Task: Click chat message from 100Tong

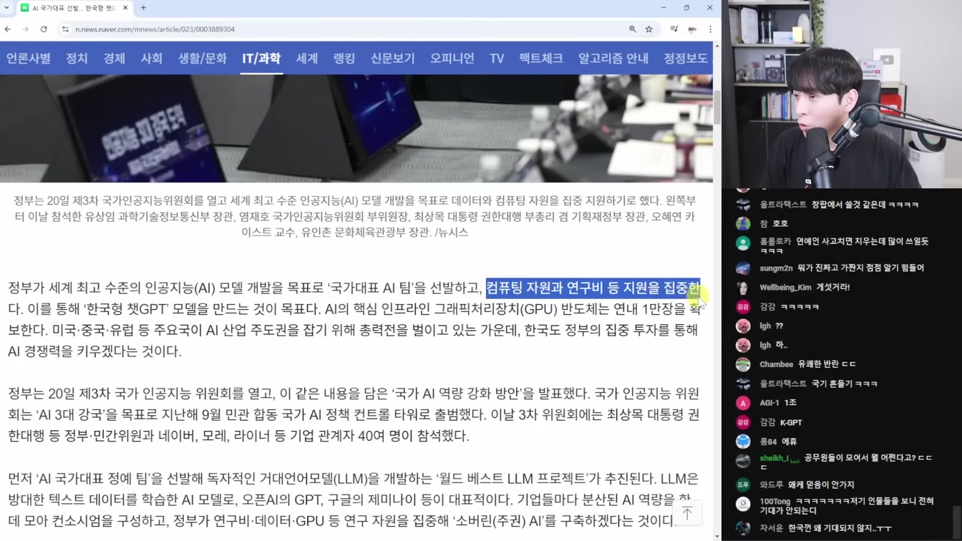Action: tap(847, 506)
